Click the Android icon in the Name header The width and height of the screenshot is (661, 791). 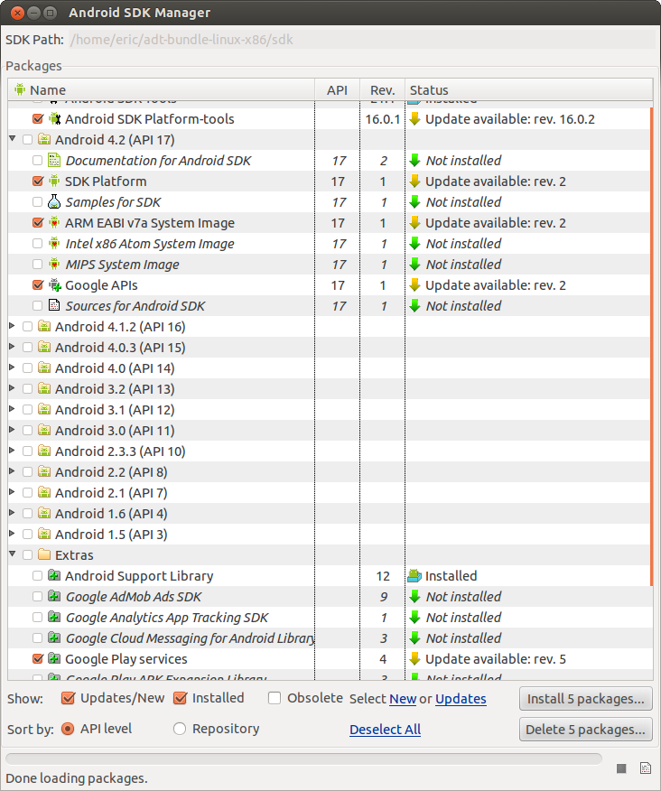20,89
